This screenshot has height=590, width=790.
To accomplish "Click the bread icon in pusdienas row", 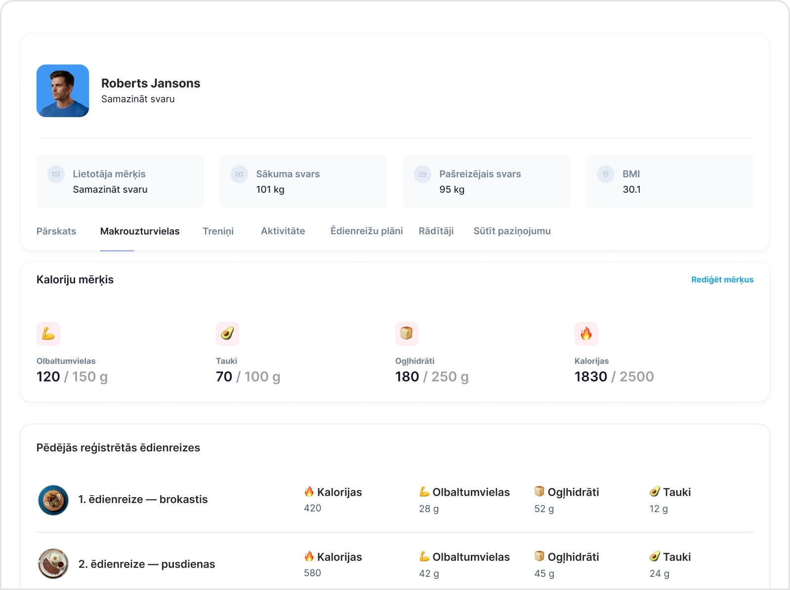I will click(540, 556).
